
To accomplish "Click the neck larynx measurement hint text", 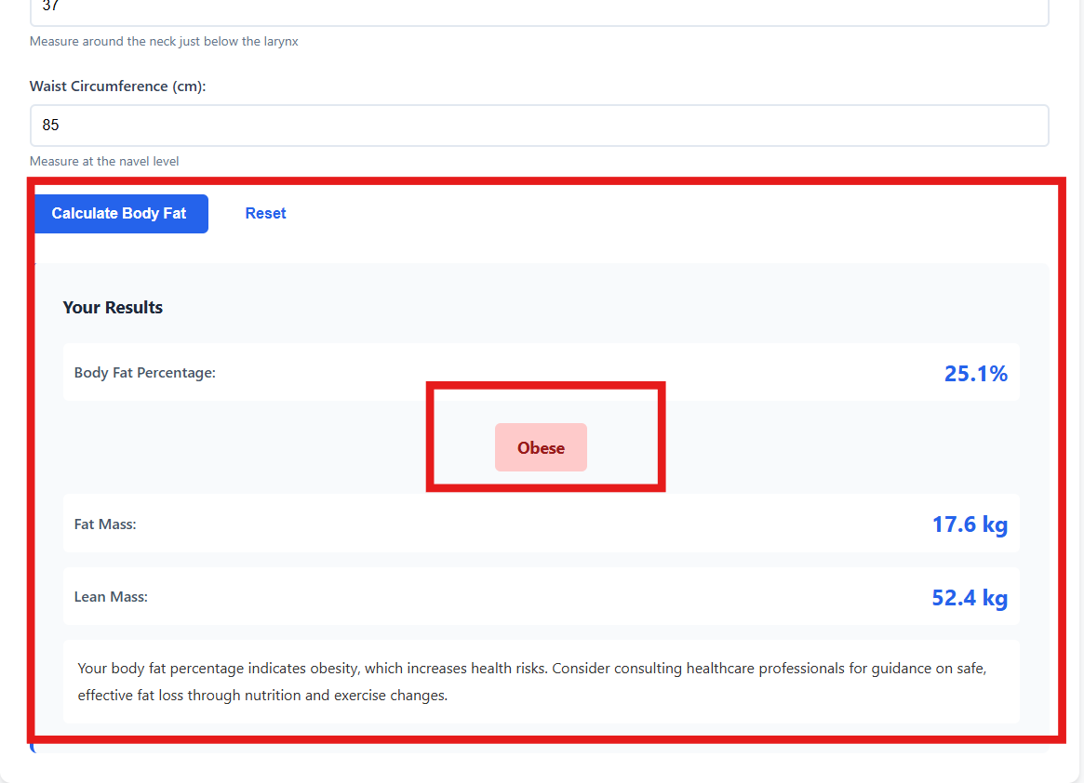I will point(164,42).
